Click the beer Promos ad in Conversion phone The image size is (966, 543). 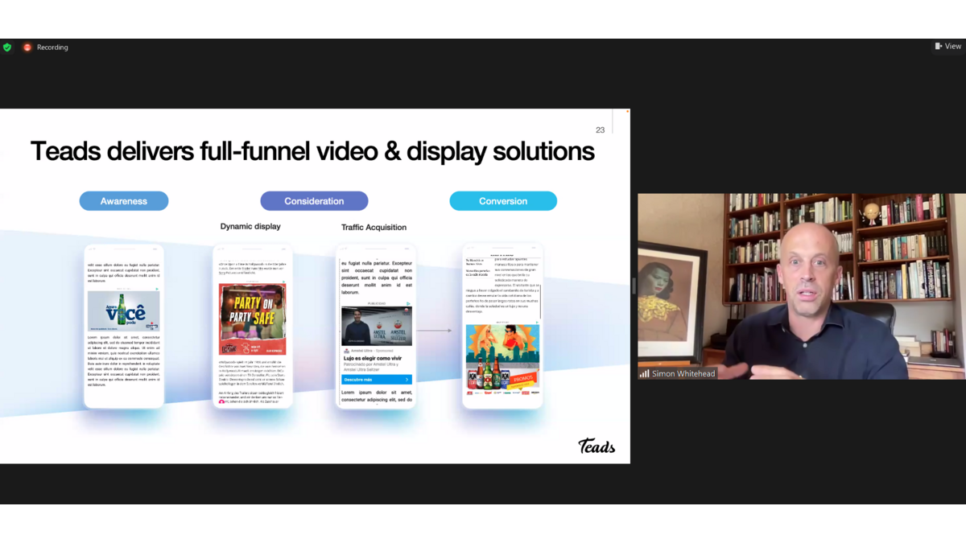click(502, 360)
